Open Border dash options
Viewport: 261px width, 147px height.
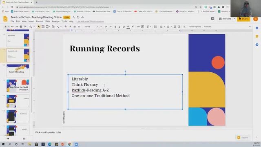pyautogui.click(x=79, y=27)
